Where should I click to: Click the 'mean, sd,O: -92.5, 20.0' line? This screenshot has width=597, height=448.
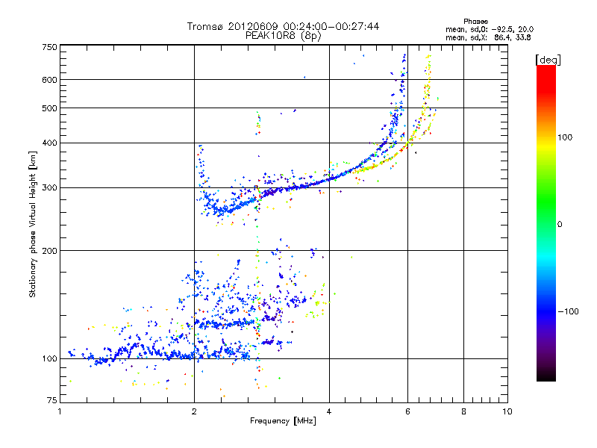pyautogui.click(x=490, y=29)
